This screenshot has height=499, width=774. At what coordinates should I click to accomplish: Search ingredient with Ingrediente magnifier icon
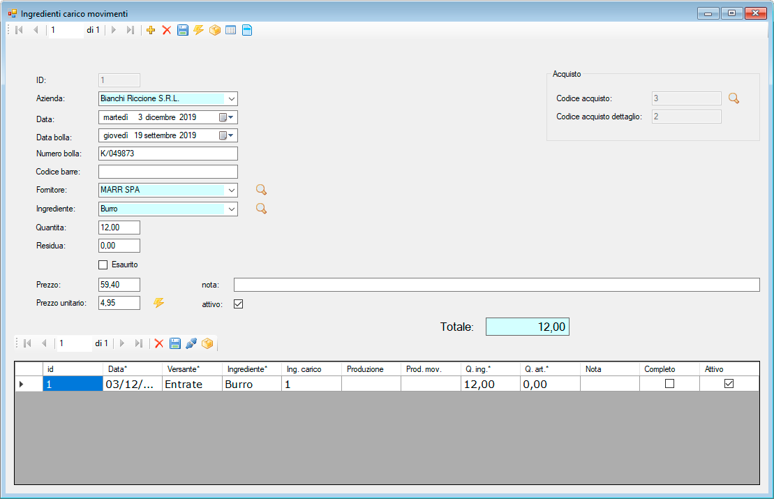(x=261, y=209)
